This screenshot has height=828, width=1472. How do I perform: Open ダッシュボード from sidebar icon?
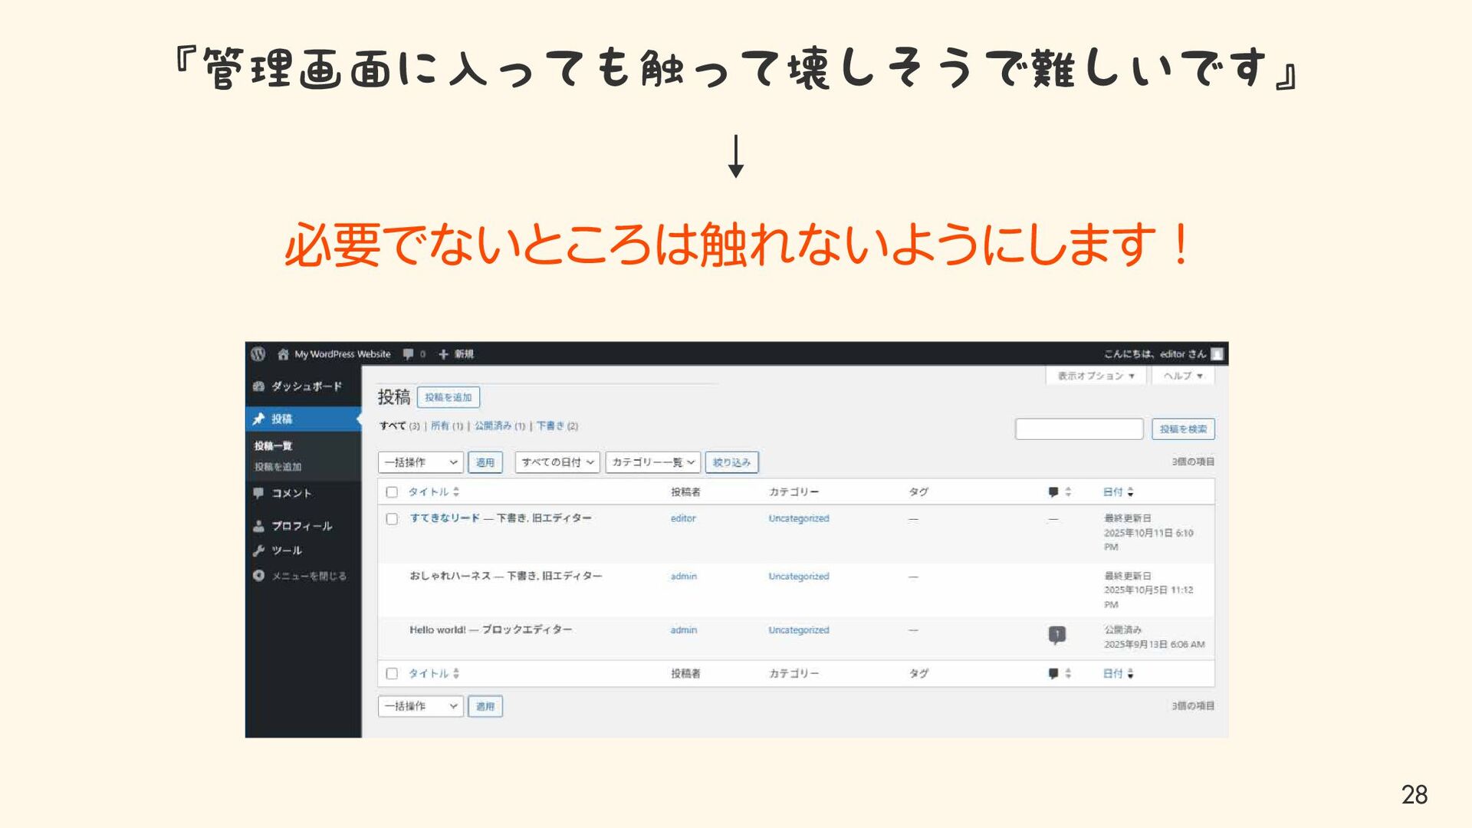pyautogui.click(x=259, y=386)
